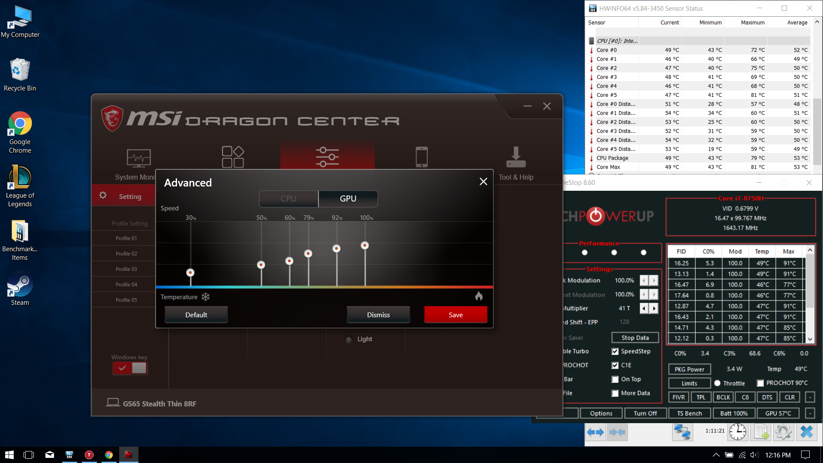Click Dismiss button
Image resolution: width=823 pixels, height=463 pixels.
coord(378,315)
